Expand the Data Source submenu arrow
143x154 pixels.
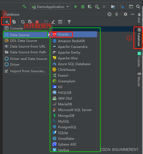(49, 35)
